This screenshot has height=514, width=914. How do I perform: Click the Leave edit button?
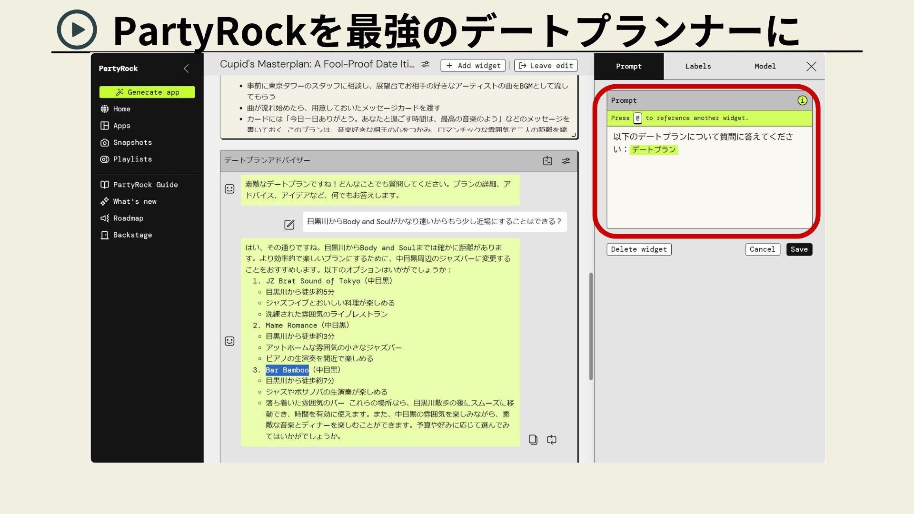pos(546,66)
